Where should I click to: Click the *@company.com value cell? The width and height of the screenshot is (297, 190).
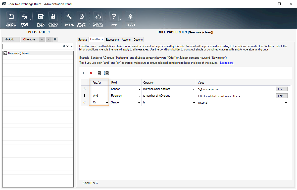click(236, 89)
